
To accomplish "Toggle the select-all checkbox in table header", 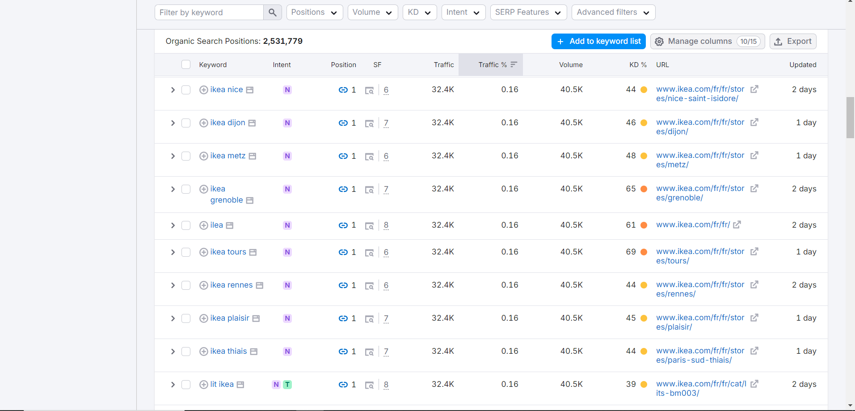I will tap(186, 64).
